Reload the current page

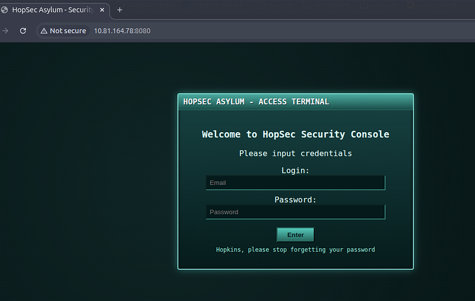pos(23,31)
